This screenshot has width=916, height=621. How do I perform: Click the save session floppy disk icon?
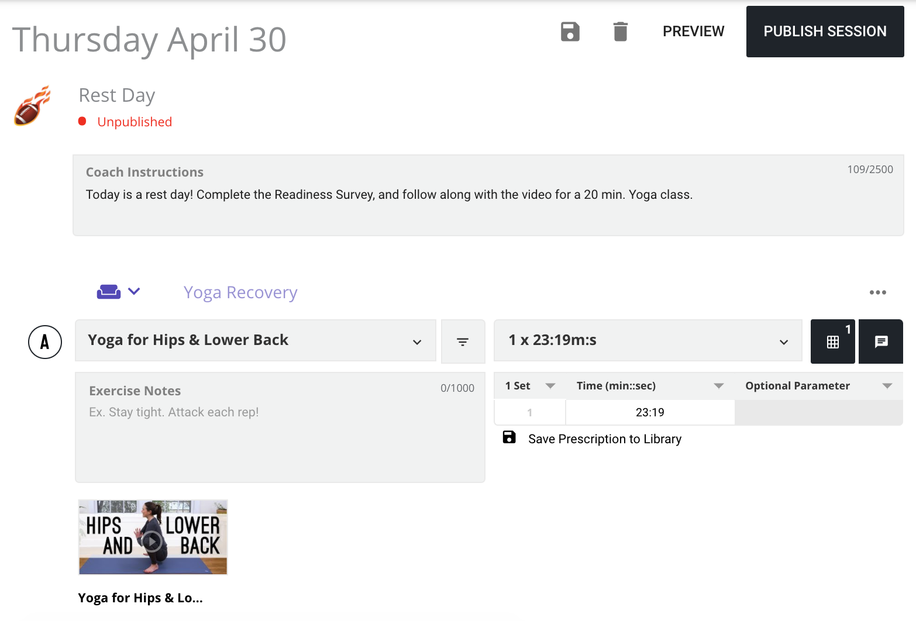570,32
